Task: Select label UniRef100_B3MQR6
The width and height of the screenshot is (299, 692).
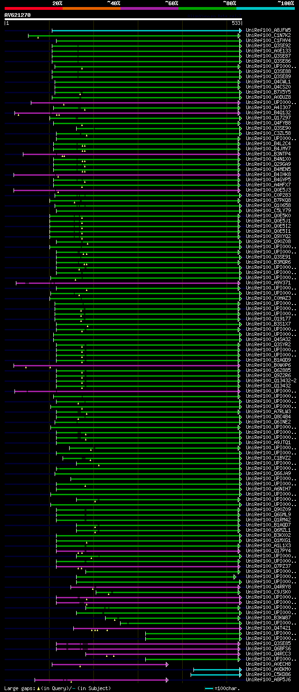Action: tap(268, 262)
